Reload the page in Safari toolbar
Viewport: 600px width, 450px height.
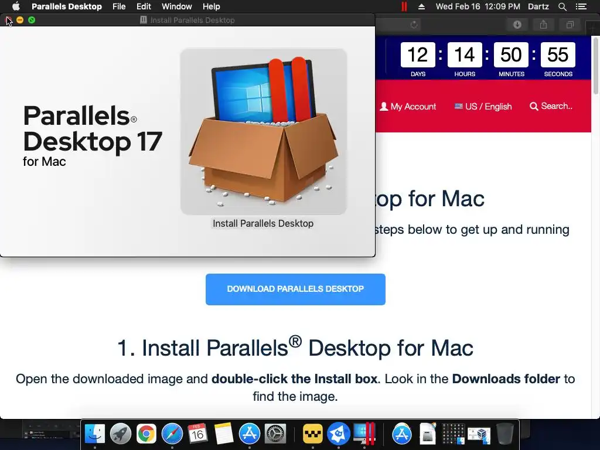(414, 25)
